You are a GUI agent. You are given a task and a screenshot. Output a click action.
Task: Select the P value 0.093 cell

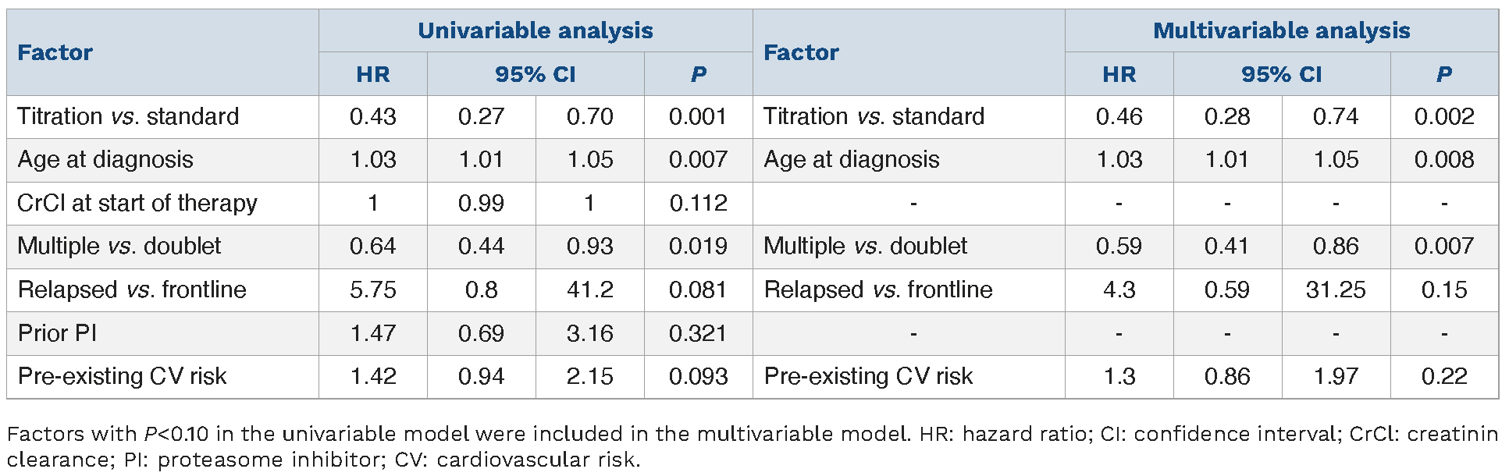(698, 377)
